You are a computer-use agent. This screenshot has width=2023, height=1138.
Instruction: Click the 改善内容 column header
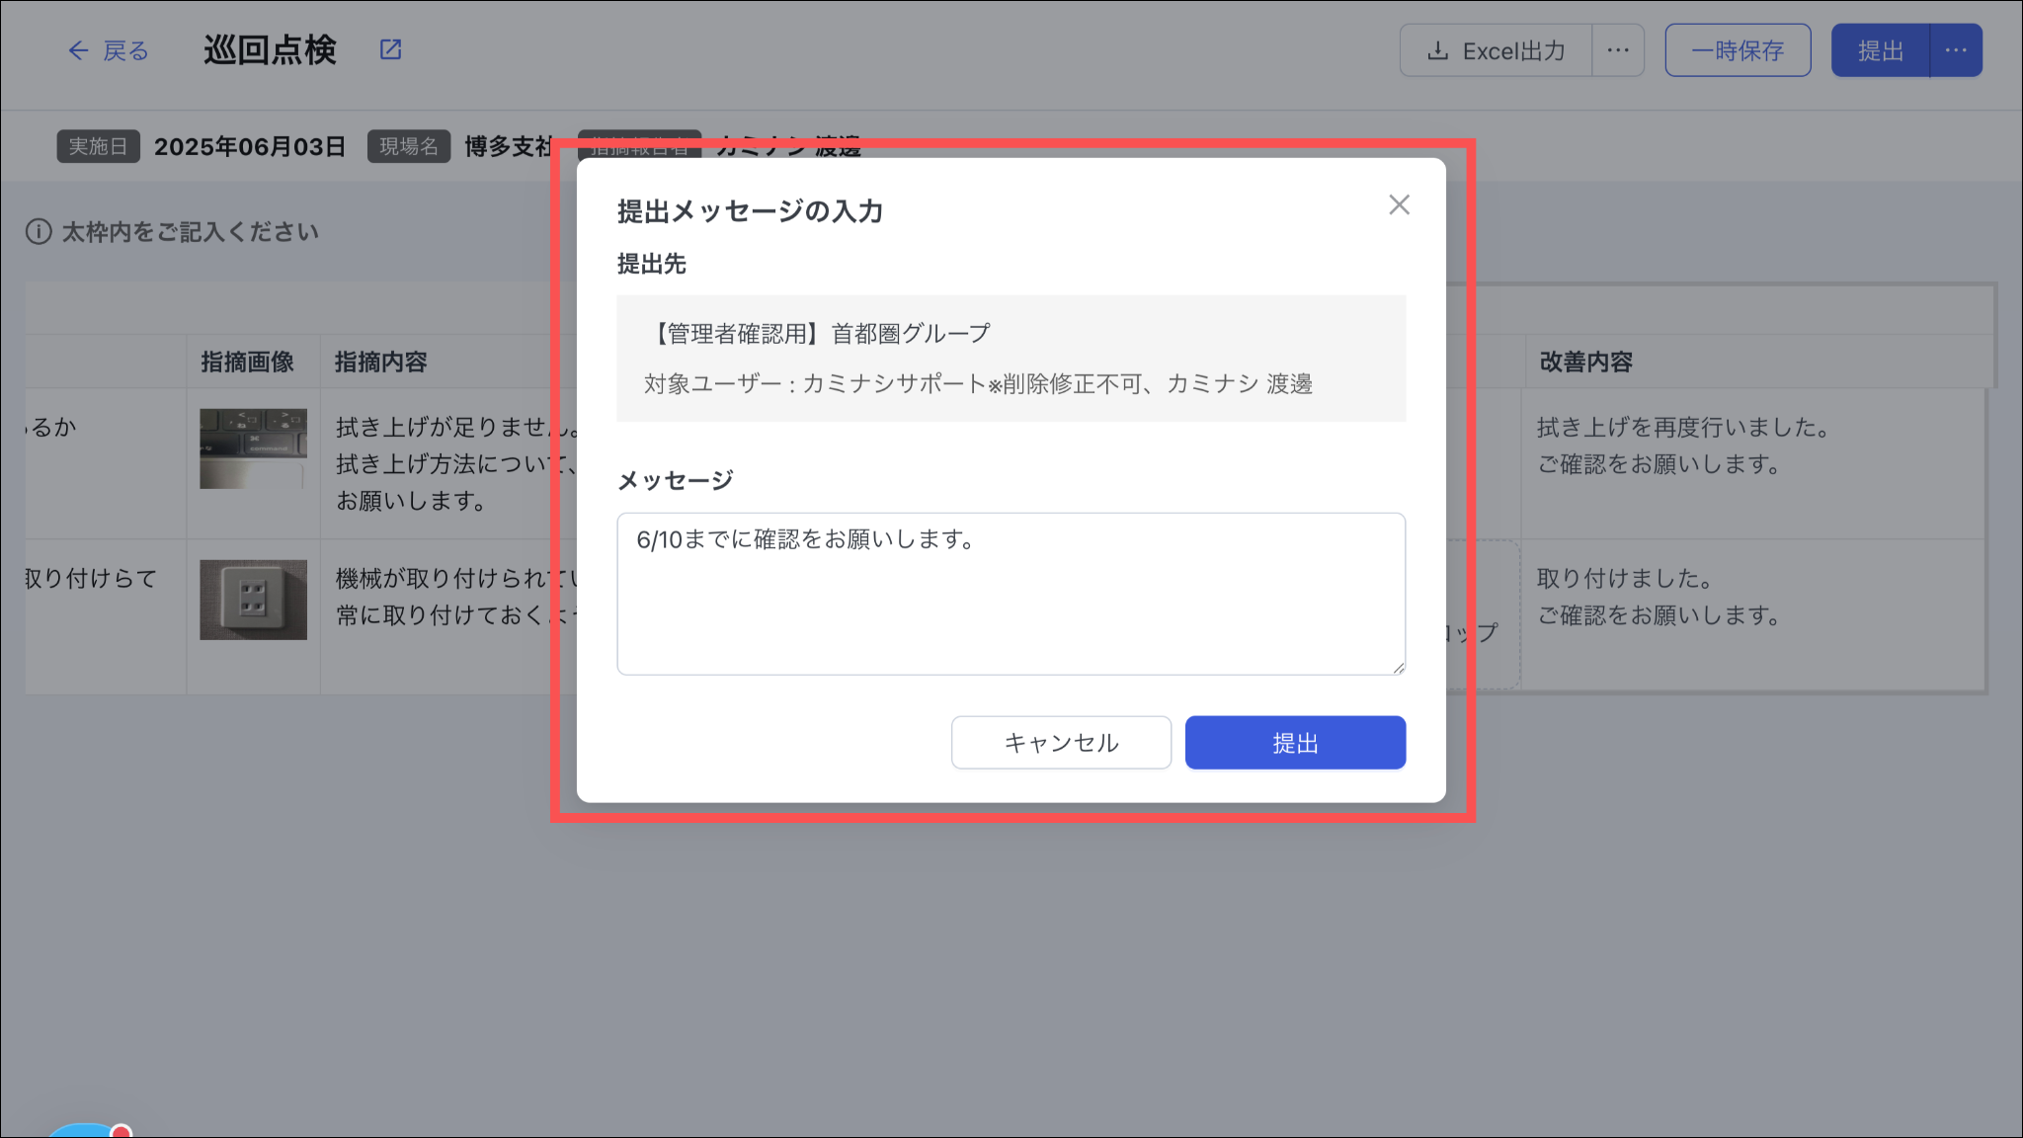coord(1585,363)
